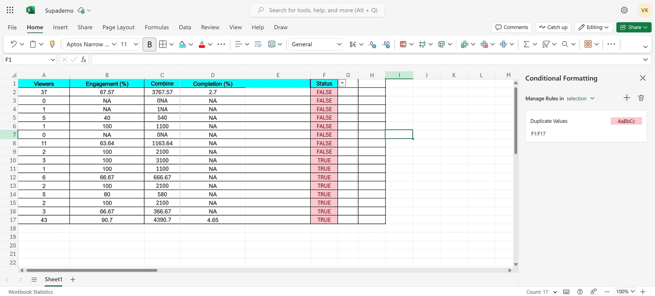Apply Format Painter
Image resolution: width=655 pixels, height=296 pixels.
[52, 44]
